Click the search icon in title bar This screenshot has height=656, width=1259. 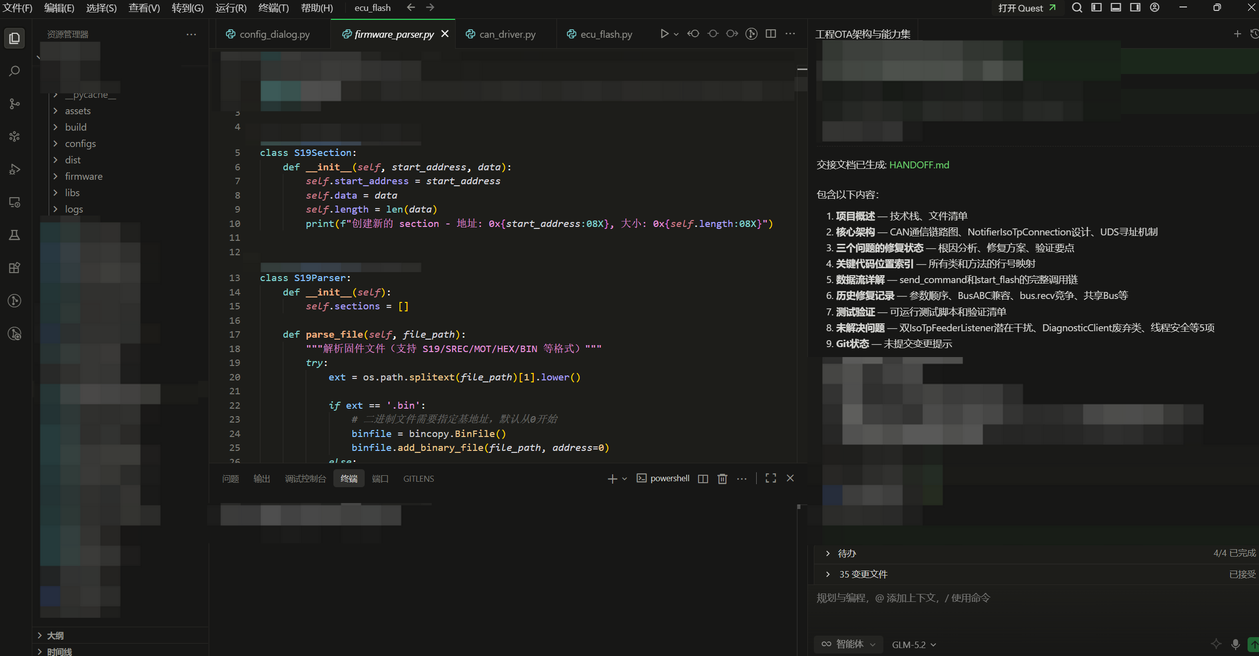(1077, 7)
